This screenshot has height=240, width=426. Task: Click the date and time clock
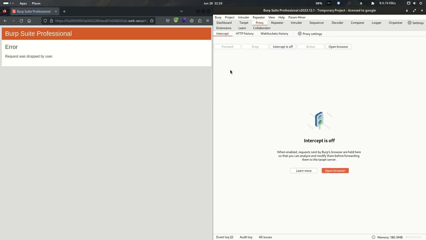[x=213, y=3]
